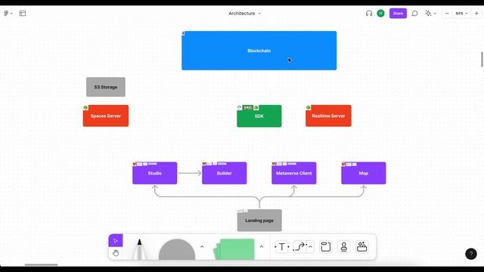Activate the Text tool
Image resolution: width=484 pixels, height=272 pixels.
click(x=282, y=247)
